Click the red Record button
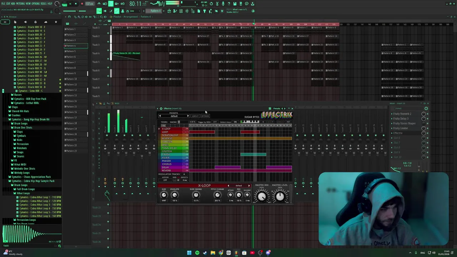The height and width of the screenshot is (257, 457). [x=82, y=4]
